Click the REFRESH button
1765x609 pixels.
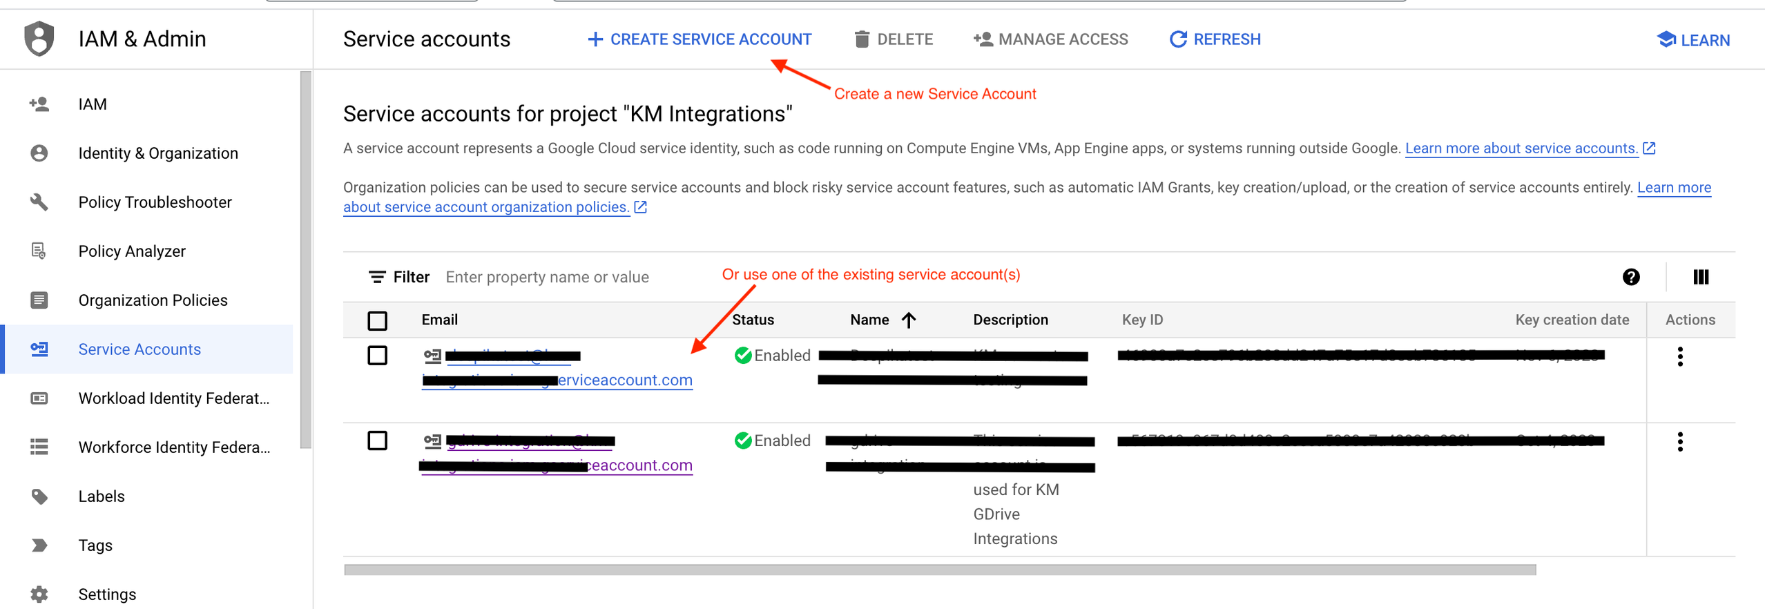pyautogui.click(x=1215, y=39)
